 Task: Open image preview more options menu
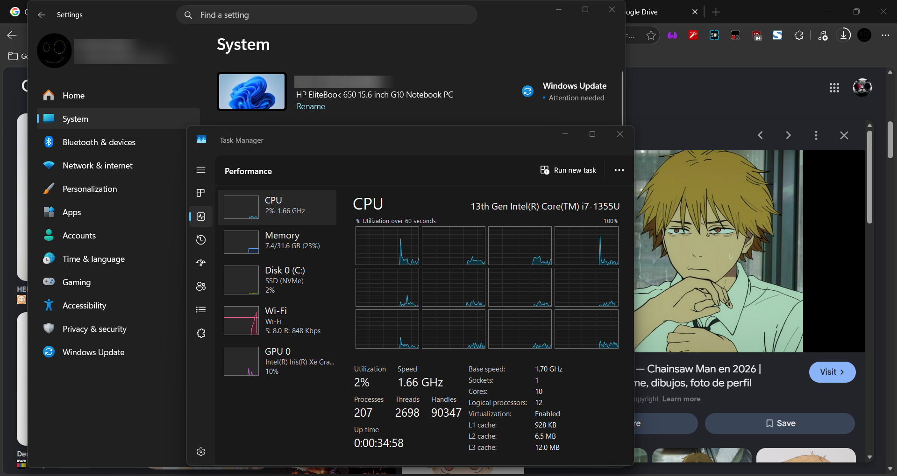816,135
